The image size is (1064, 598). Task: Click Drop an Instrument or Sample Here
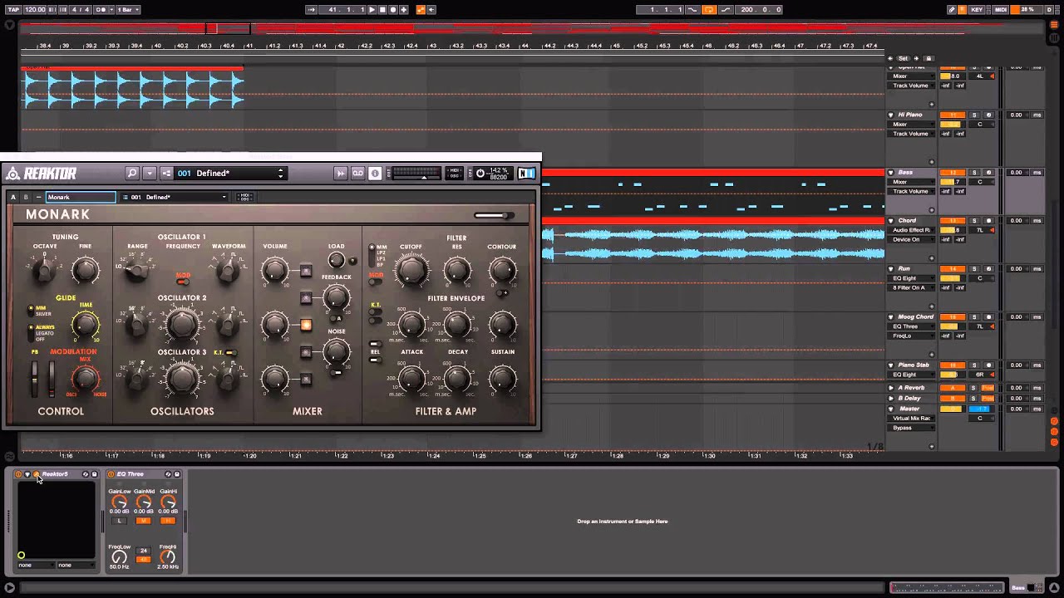[x=623, y=522]
